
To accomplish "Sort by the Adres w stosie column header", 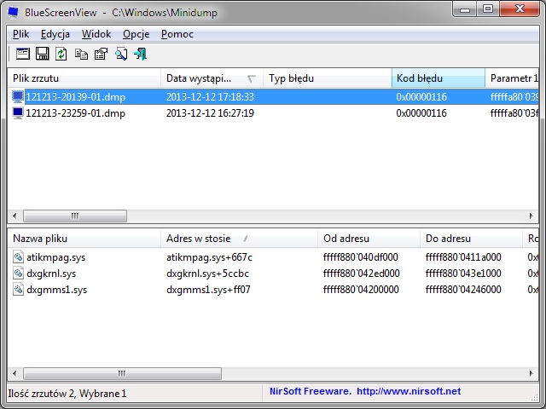I will (239, 239).
